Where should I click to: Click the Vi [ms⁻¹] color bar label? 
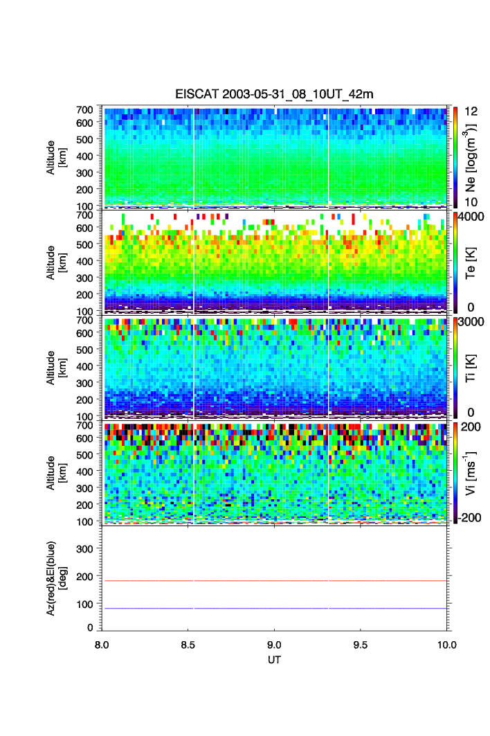471,472
